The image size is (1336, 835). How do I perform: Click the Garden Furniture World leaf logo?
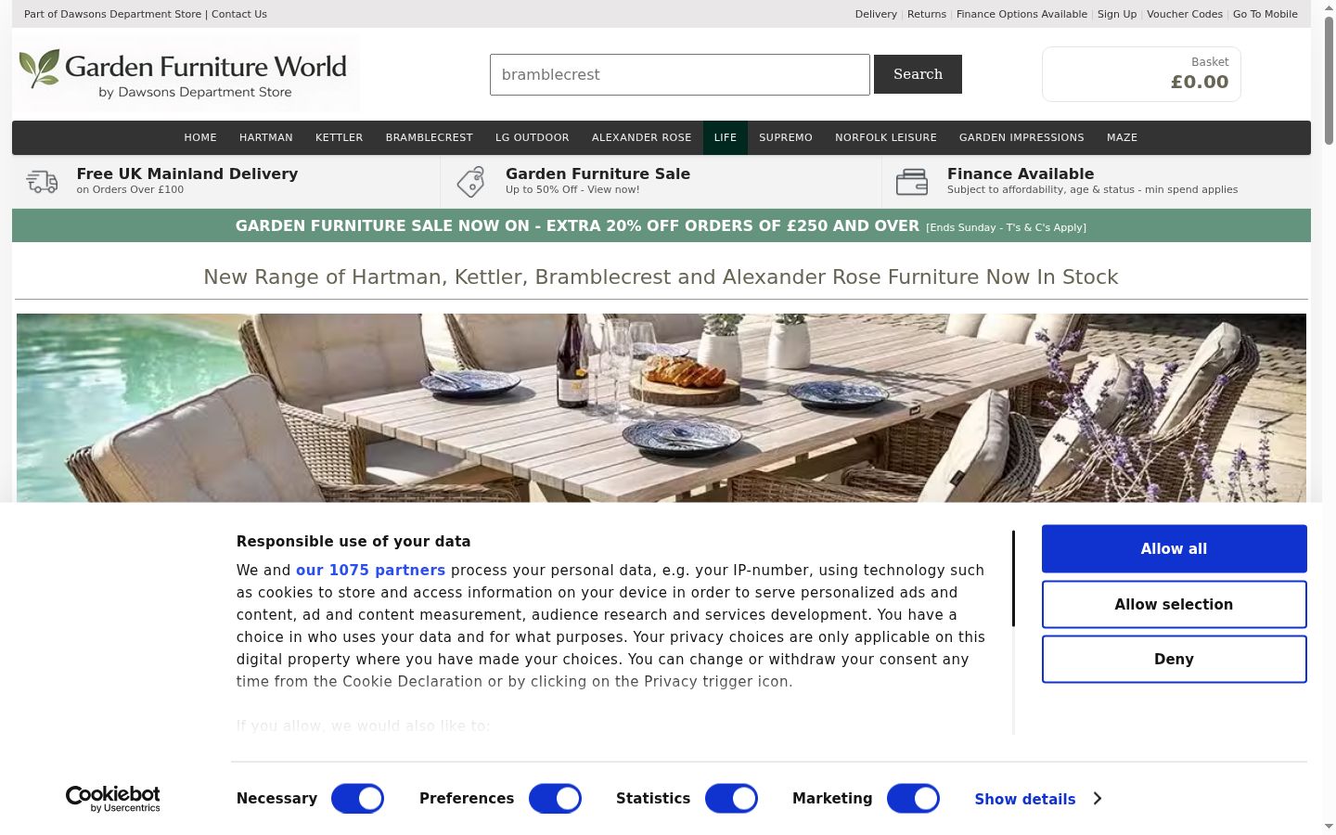pos(39,69)
